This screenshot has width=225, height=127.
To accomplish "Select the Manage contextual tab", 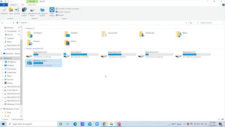I will [32, 1].
